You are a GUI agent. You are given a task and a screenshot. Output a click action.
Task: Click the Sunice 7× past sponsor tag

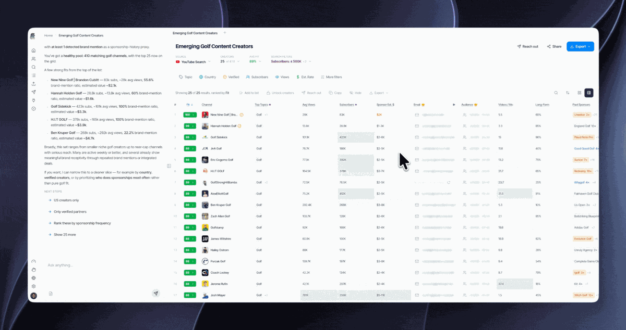pyautogui.click(x=581, y=159)
